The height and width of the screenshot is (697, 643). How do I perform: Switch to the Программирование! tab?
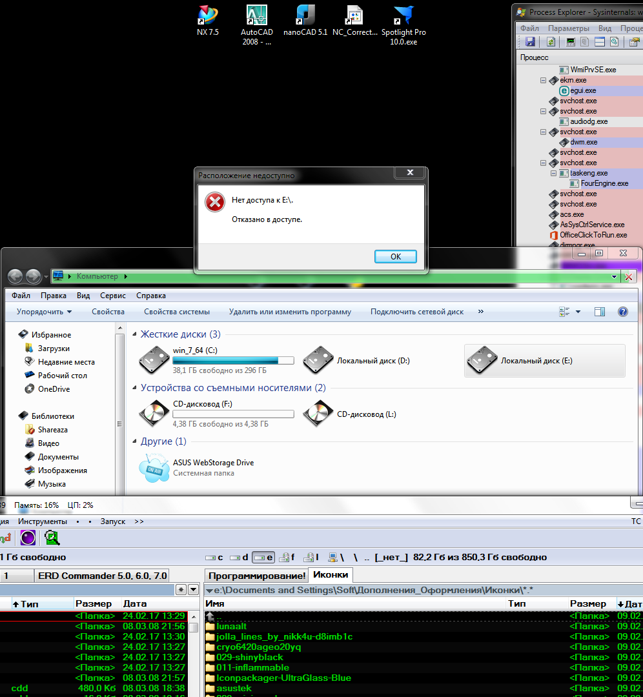257,576
